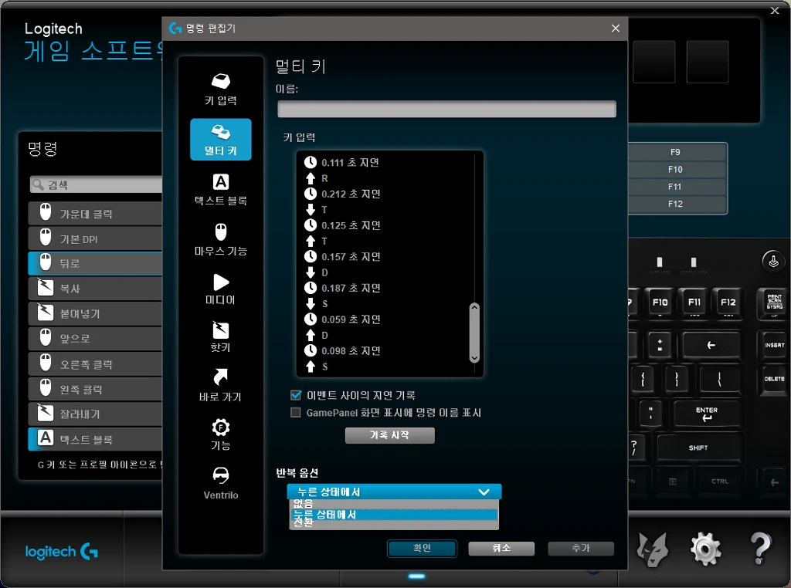Select the Ventrilo category
The height and width of the screenshot is (588, 791).
click(x=220, y=483)
